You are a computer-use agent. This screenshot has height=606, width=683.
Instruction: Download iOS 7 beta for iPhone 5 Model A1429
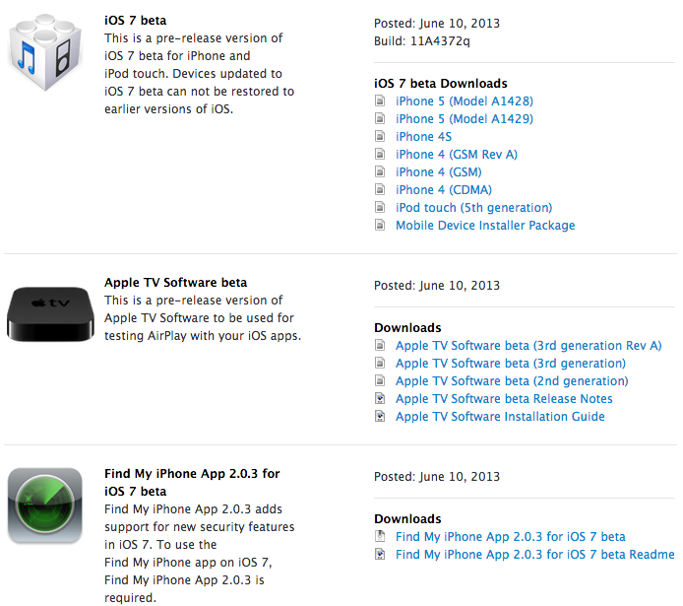[x=465, y=119]
